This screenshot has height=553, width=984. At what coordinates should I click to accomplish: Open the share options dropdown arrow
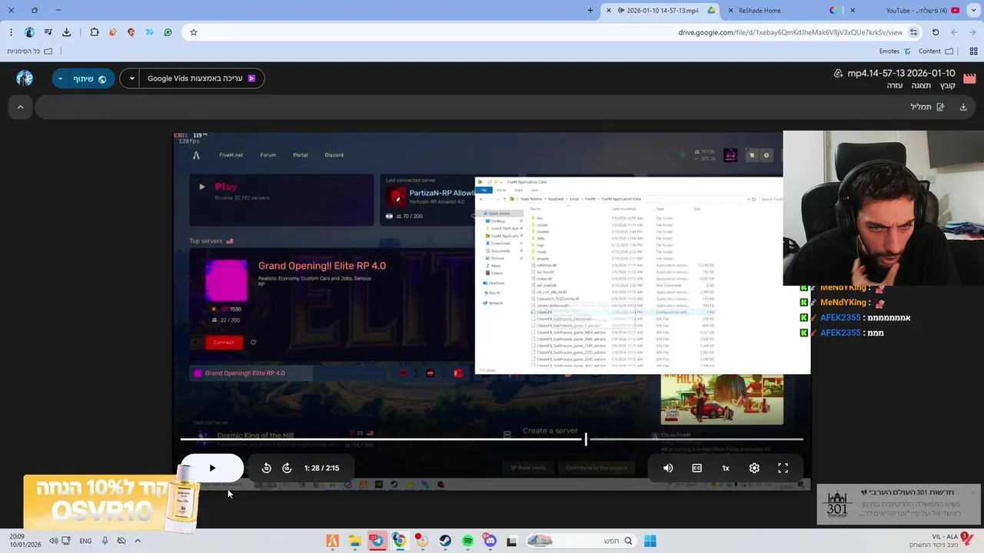click(x=61, y=78)
